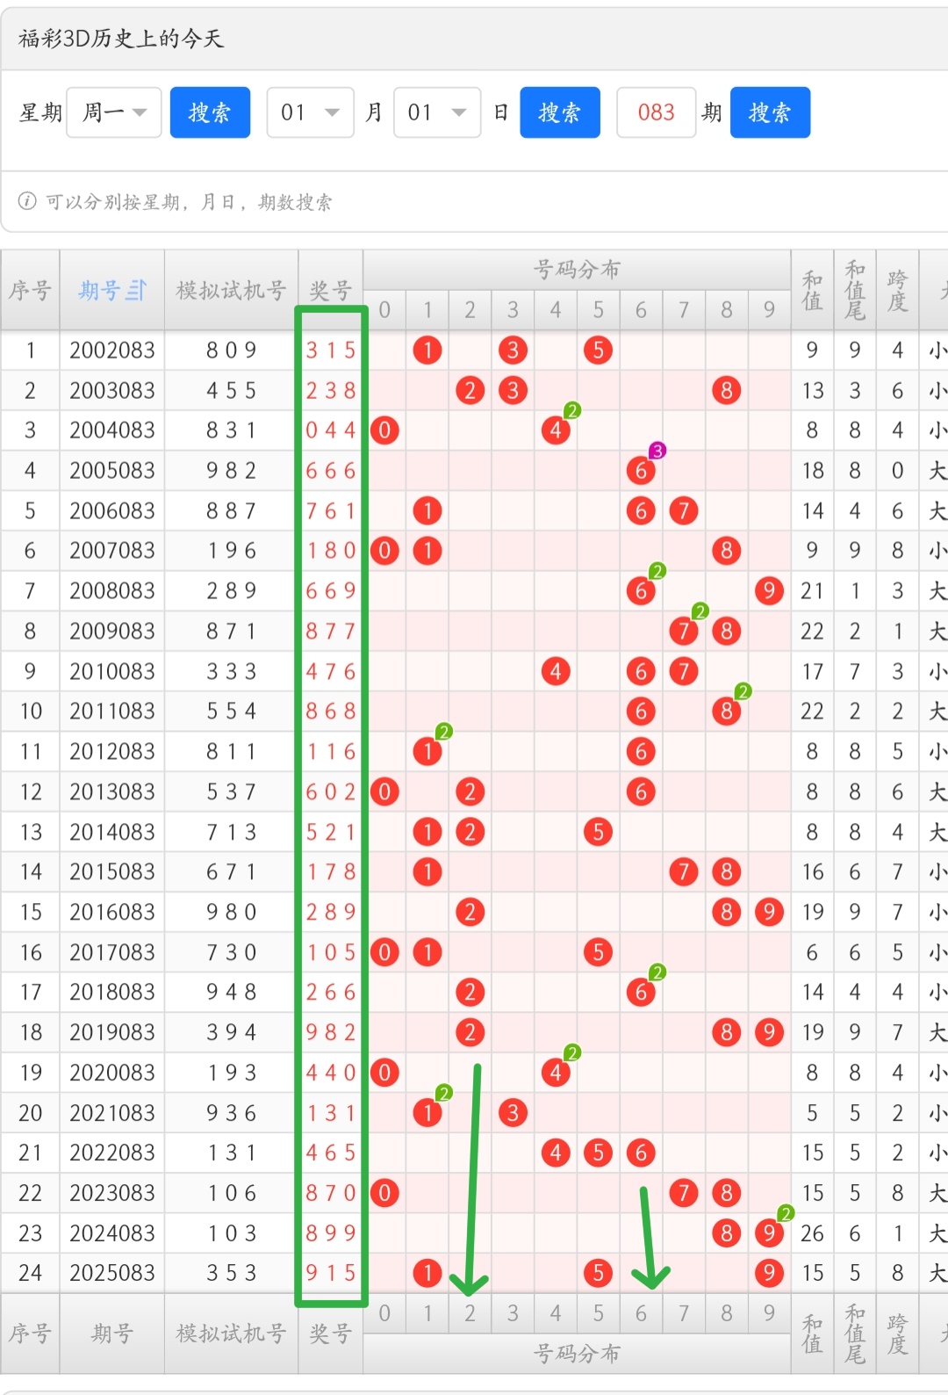The image size is (948, 1395).
Task: Click the red ball 8 in row 2011083
Action: [726, 712]
